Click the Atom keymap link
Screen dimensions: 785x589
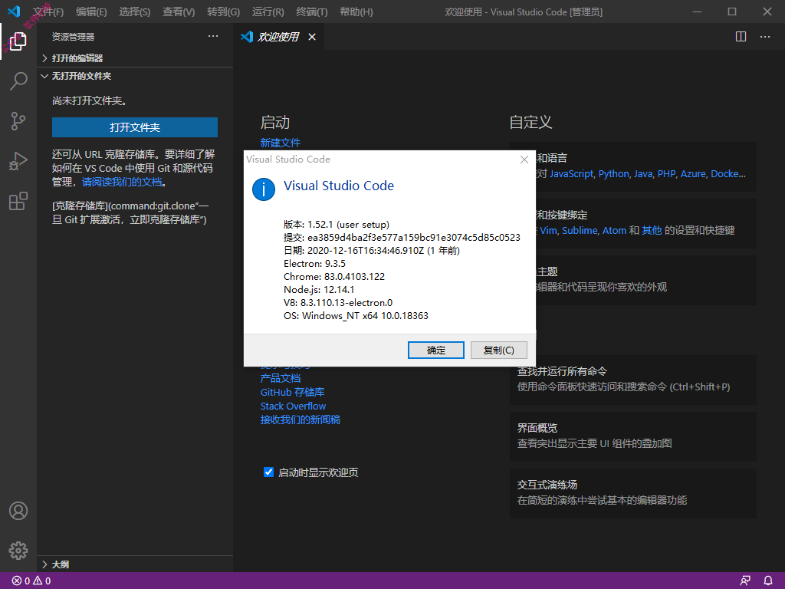614,230
